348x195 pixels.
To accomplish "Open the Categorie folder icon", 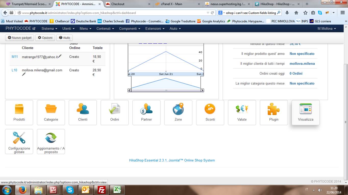I will (x=51, y=113).
